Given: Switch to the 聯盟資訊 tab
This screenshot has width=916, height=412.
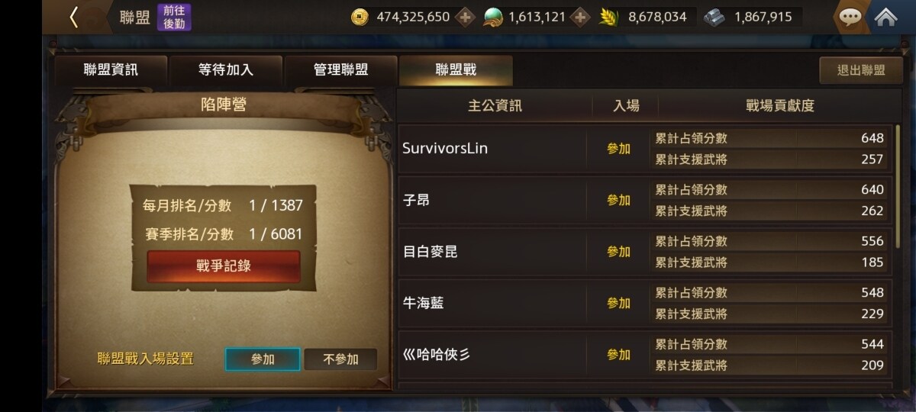Looking at the screenshot, I should (x=111, y=70).
